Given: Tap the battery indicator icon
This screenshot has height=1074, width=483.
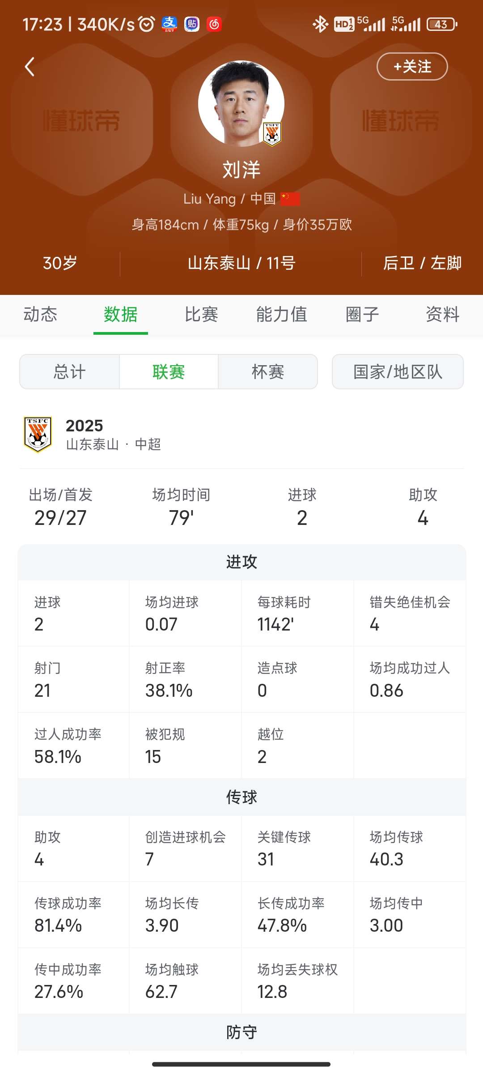Looking at the screenshot, I should tap(441, 24).
